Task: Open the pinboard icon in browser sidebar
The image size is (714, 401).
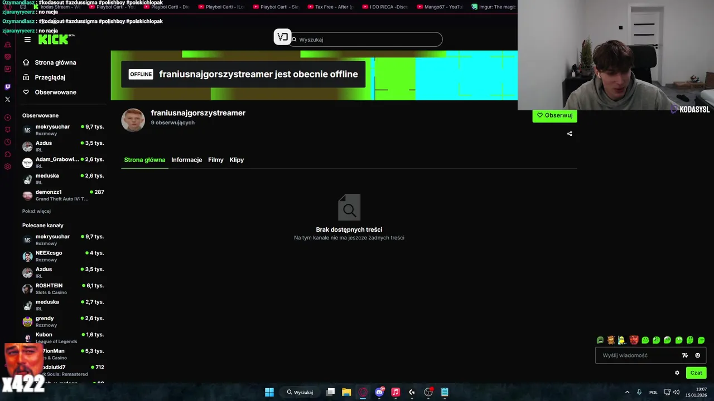Action: point(7,130)
